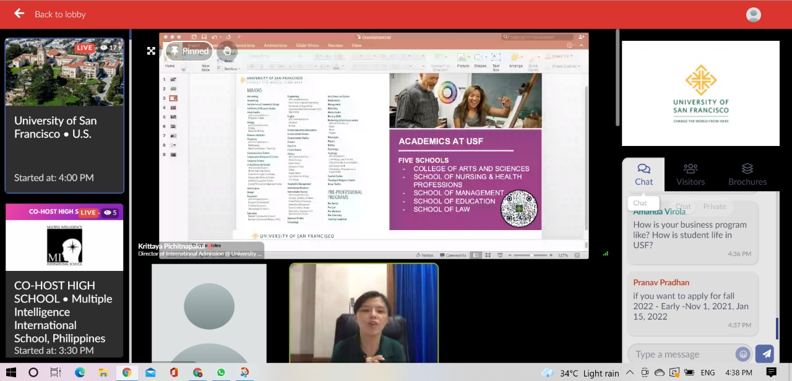Image resolution: width=792 pixels, height=381 pixels.
Task: Select the Chat tab
Action: [643, 174]
